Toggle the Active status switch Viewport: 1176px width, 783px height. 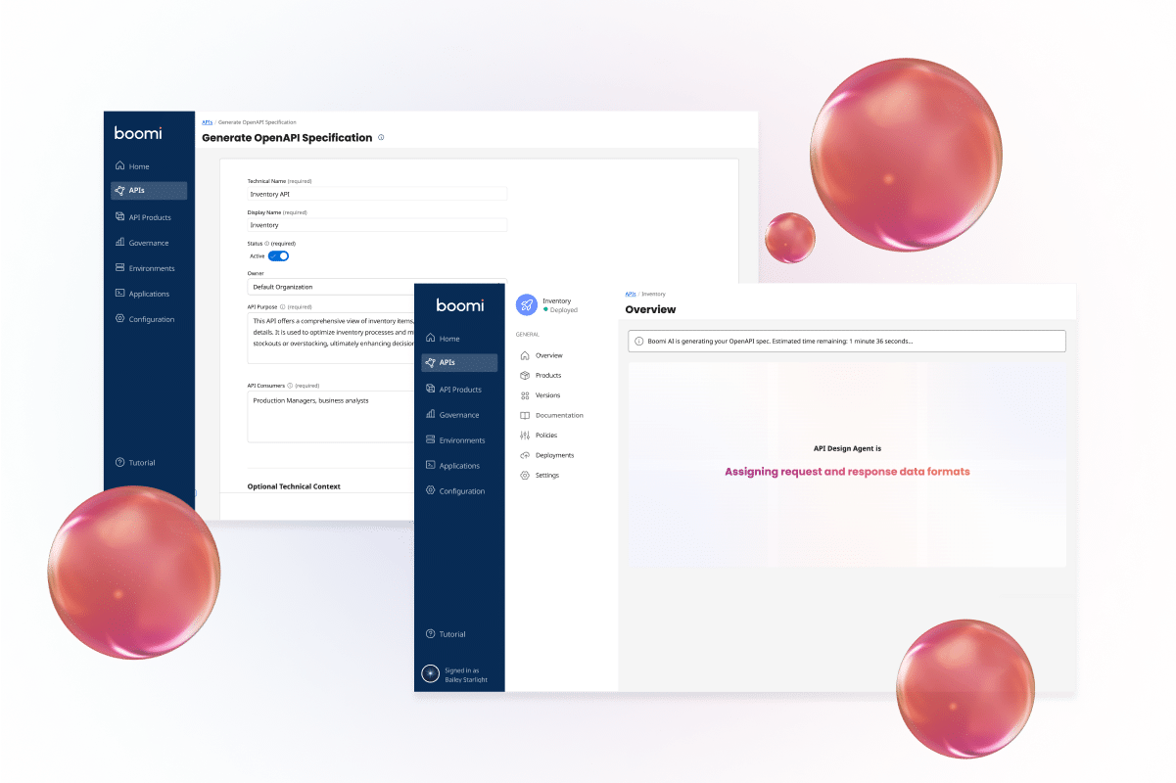coord(278,255)
